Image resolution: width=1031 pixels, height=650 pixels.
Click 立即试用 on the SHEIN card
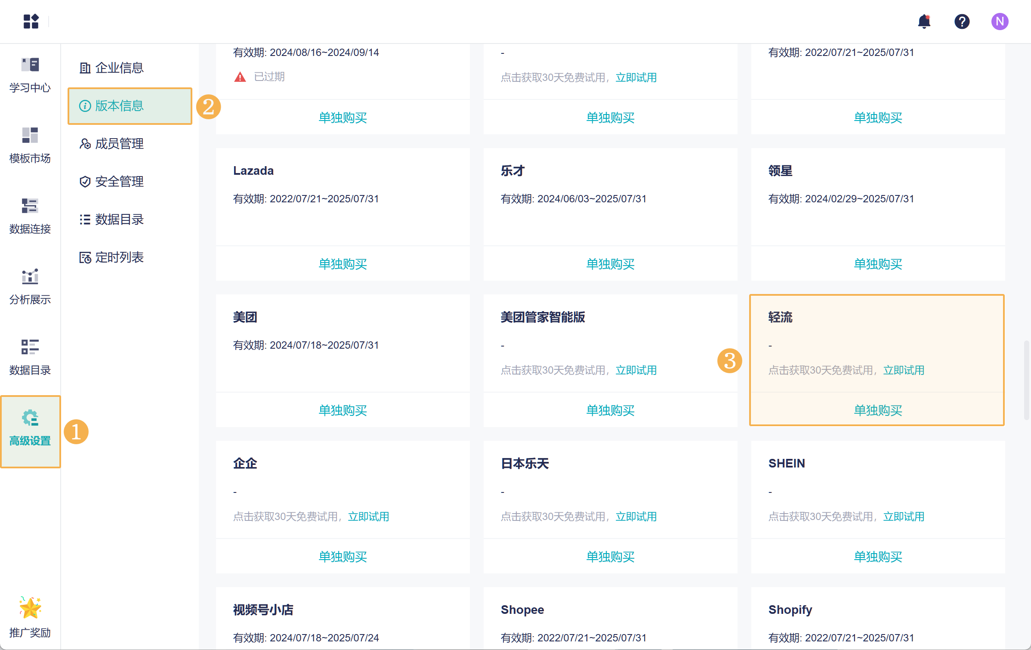tap(903, 517)
